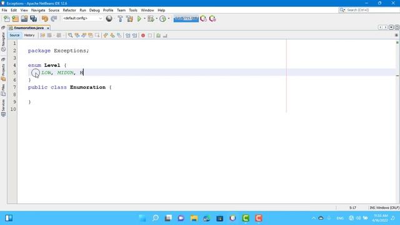Go to the next bookmark

click(112, 36)
